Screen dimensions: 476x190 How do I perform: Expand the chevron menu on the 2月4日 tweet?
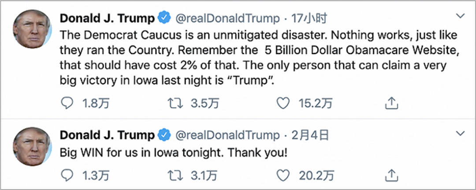click(x=461, y=133)
